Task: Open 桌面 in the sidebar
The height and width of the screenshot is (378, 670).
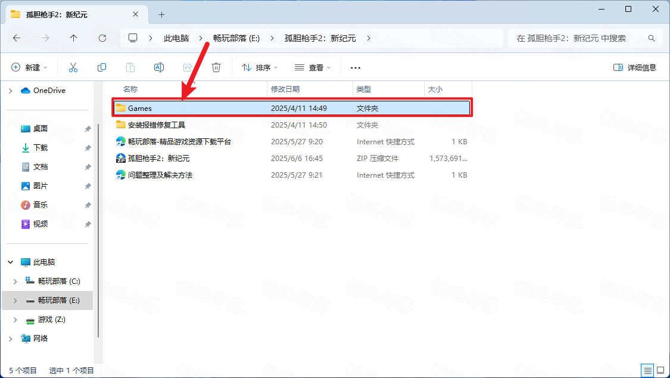Action: 40,129
